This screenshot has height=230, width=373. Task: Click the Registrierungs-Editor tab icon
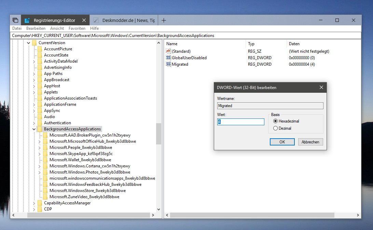coord(27,20)
